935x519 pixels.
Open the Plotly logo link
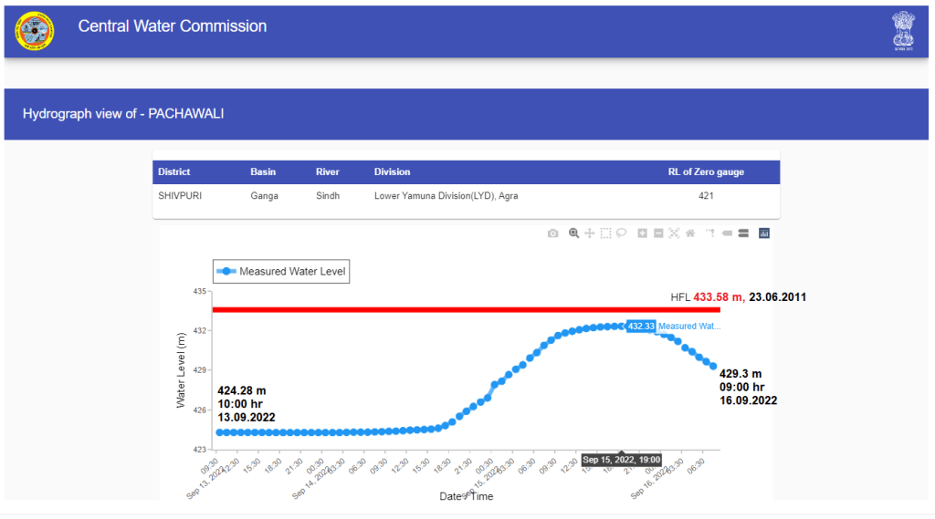point(764,234)
